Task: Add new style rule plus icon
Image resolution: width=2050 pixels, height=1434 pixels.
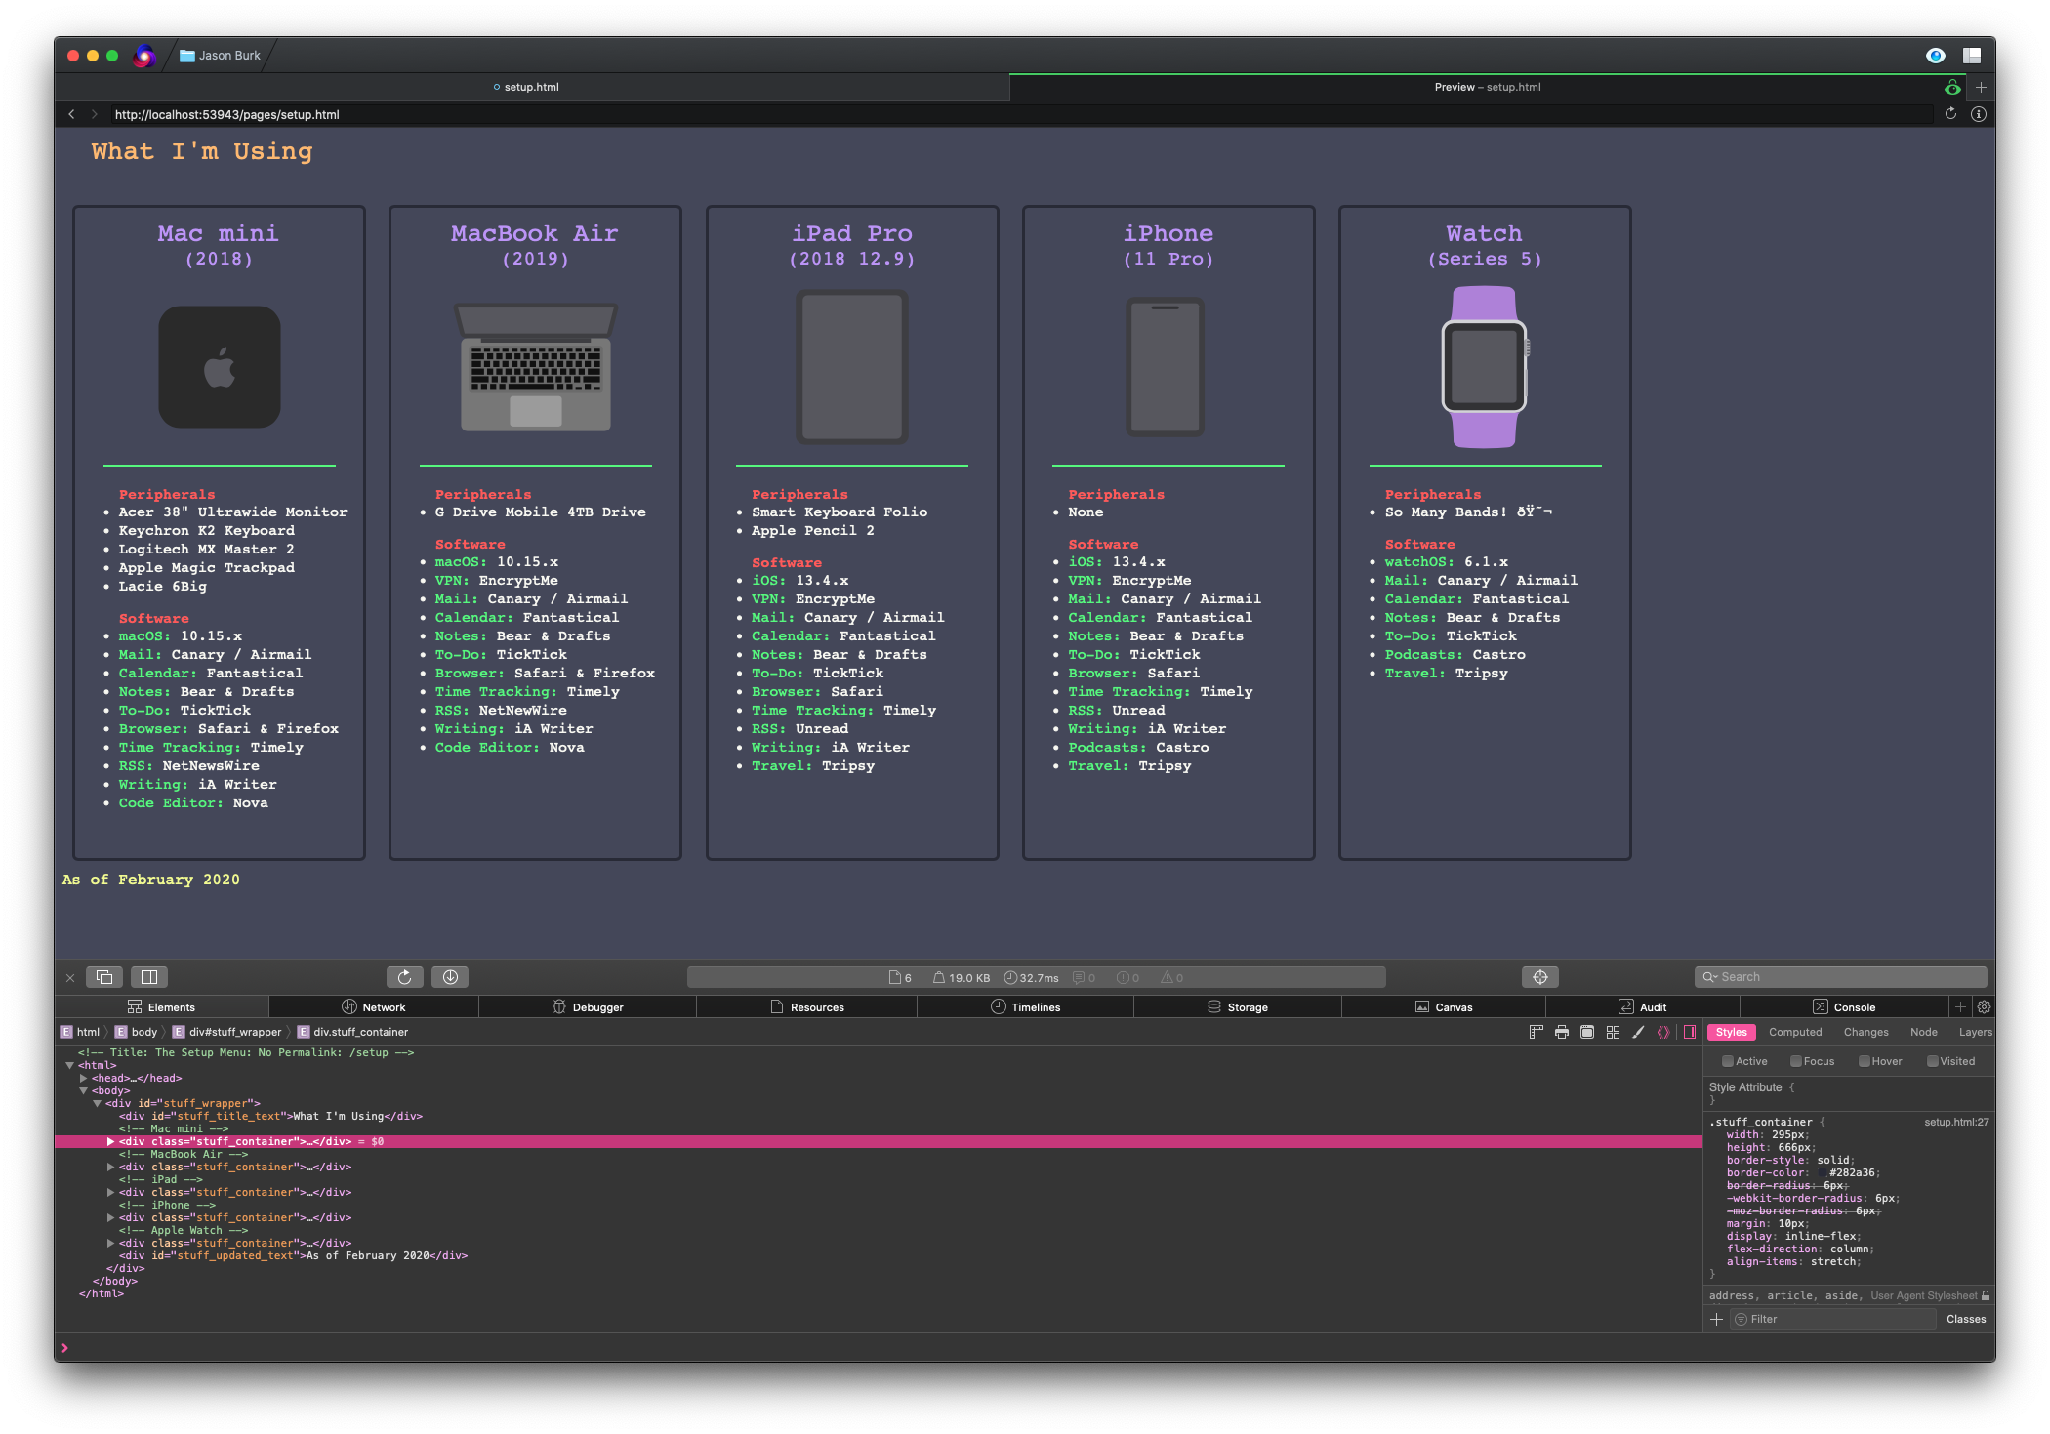Action: 1716,1319
